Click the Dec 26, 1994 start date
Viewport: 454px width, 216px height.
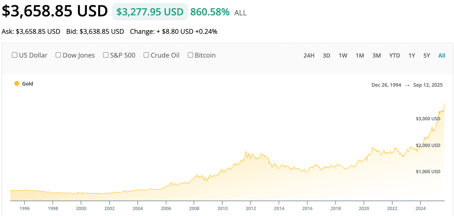(386, 85)
